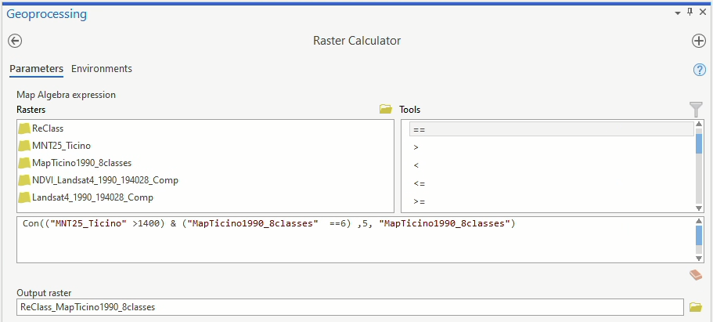Choose the == operator in Tools

(x=419, y=129)
